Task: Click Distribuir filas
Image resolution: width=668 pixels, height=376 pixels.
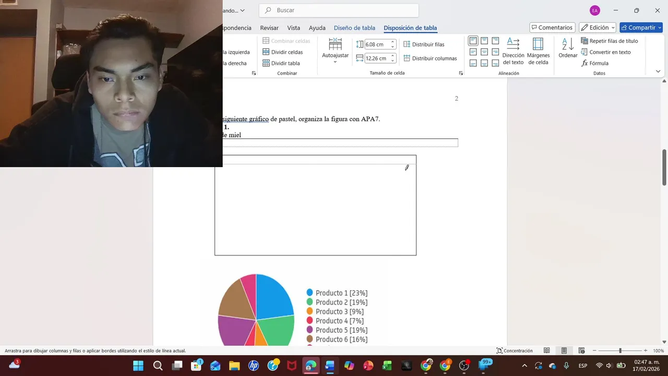Action: (424, 44)
